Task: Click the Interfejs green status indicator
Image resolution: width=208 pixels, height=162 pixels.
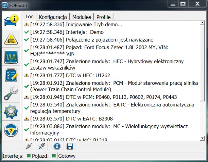Action: (29, 156)
